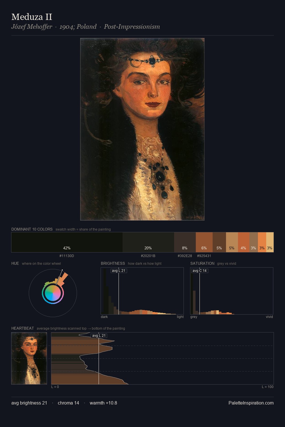Click the 'SATURATION' section heading
Viewport: 285px width, 427px height.
pos(202,263)
